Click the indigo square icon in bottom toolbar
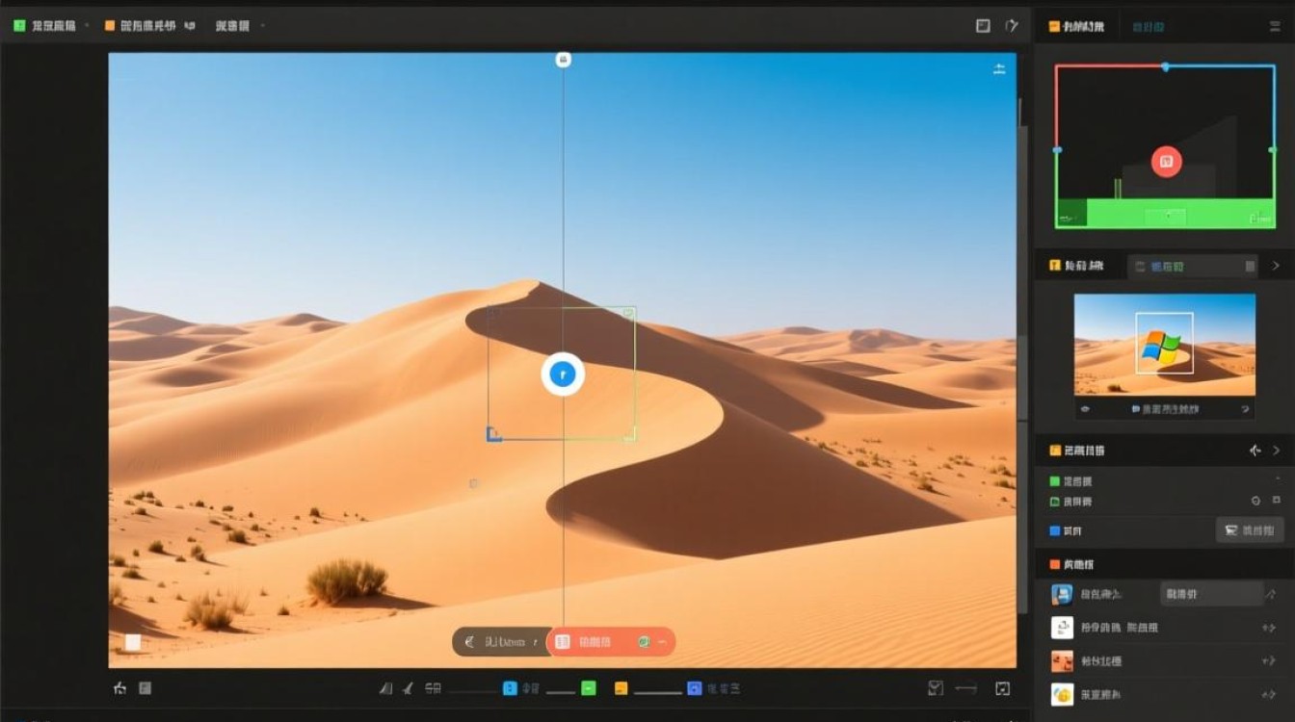 tap(694, 688)
